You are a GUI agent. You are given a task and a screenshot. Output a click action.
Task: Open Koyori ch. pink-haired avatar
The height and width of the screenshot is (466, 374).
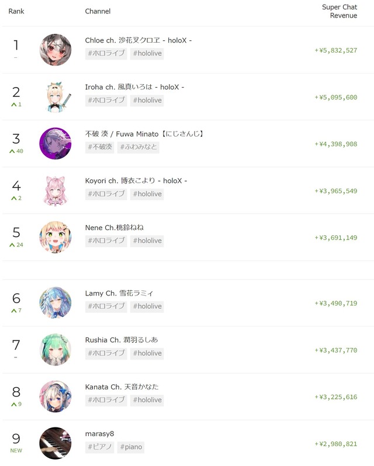56,190
